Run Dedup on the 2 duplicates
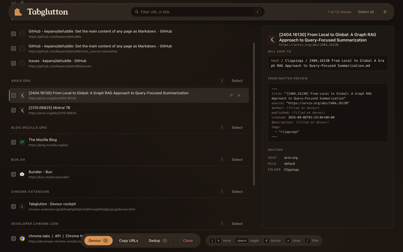Image resolution: width=403 pixels, height=252 pixels. coord(158,241)
